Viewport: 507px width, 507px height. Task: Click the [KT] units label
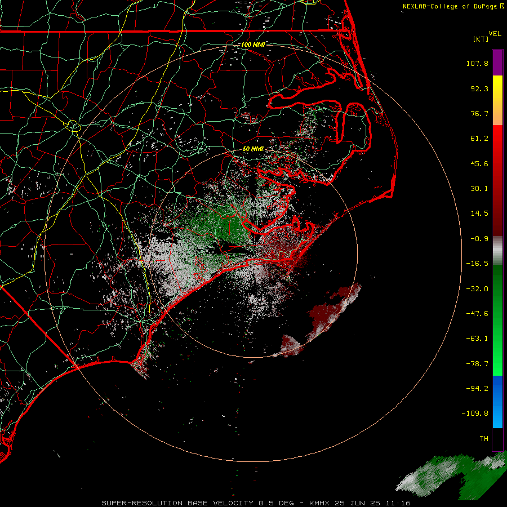pos(481,39)
